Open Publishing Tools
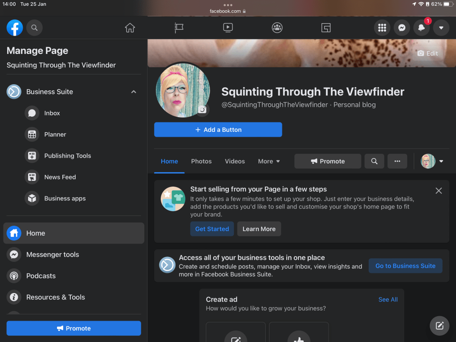The height and width of the screenshot is (342, 456). pyautogui.click(x=73, y=156)
